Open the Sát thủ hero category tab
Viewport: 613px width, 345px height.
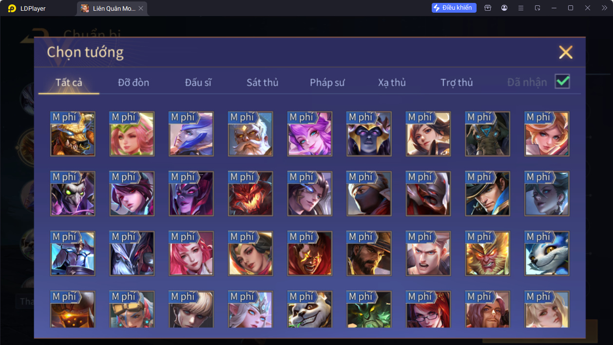(x=262, y=82)
